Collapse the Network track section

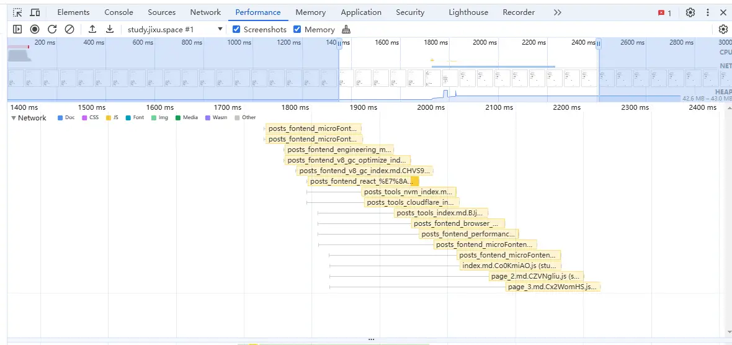(14, 118)
